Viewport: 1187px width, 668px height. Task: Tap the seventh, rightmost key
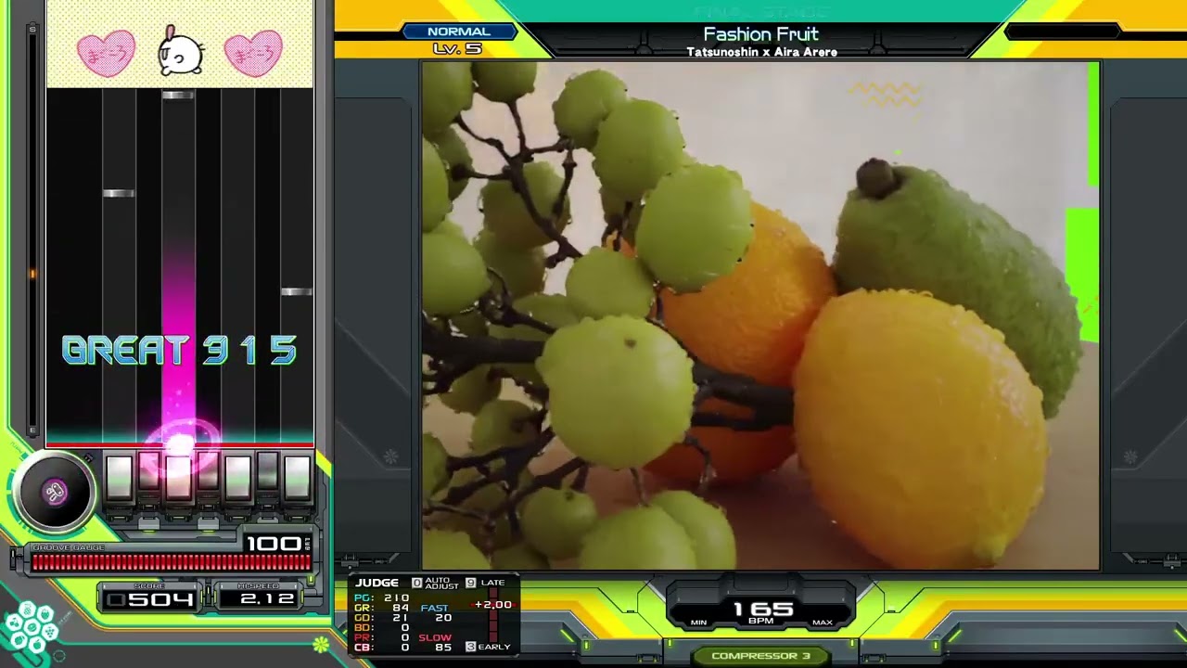(297, 477)
